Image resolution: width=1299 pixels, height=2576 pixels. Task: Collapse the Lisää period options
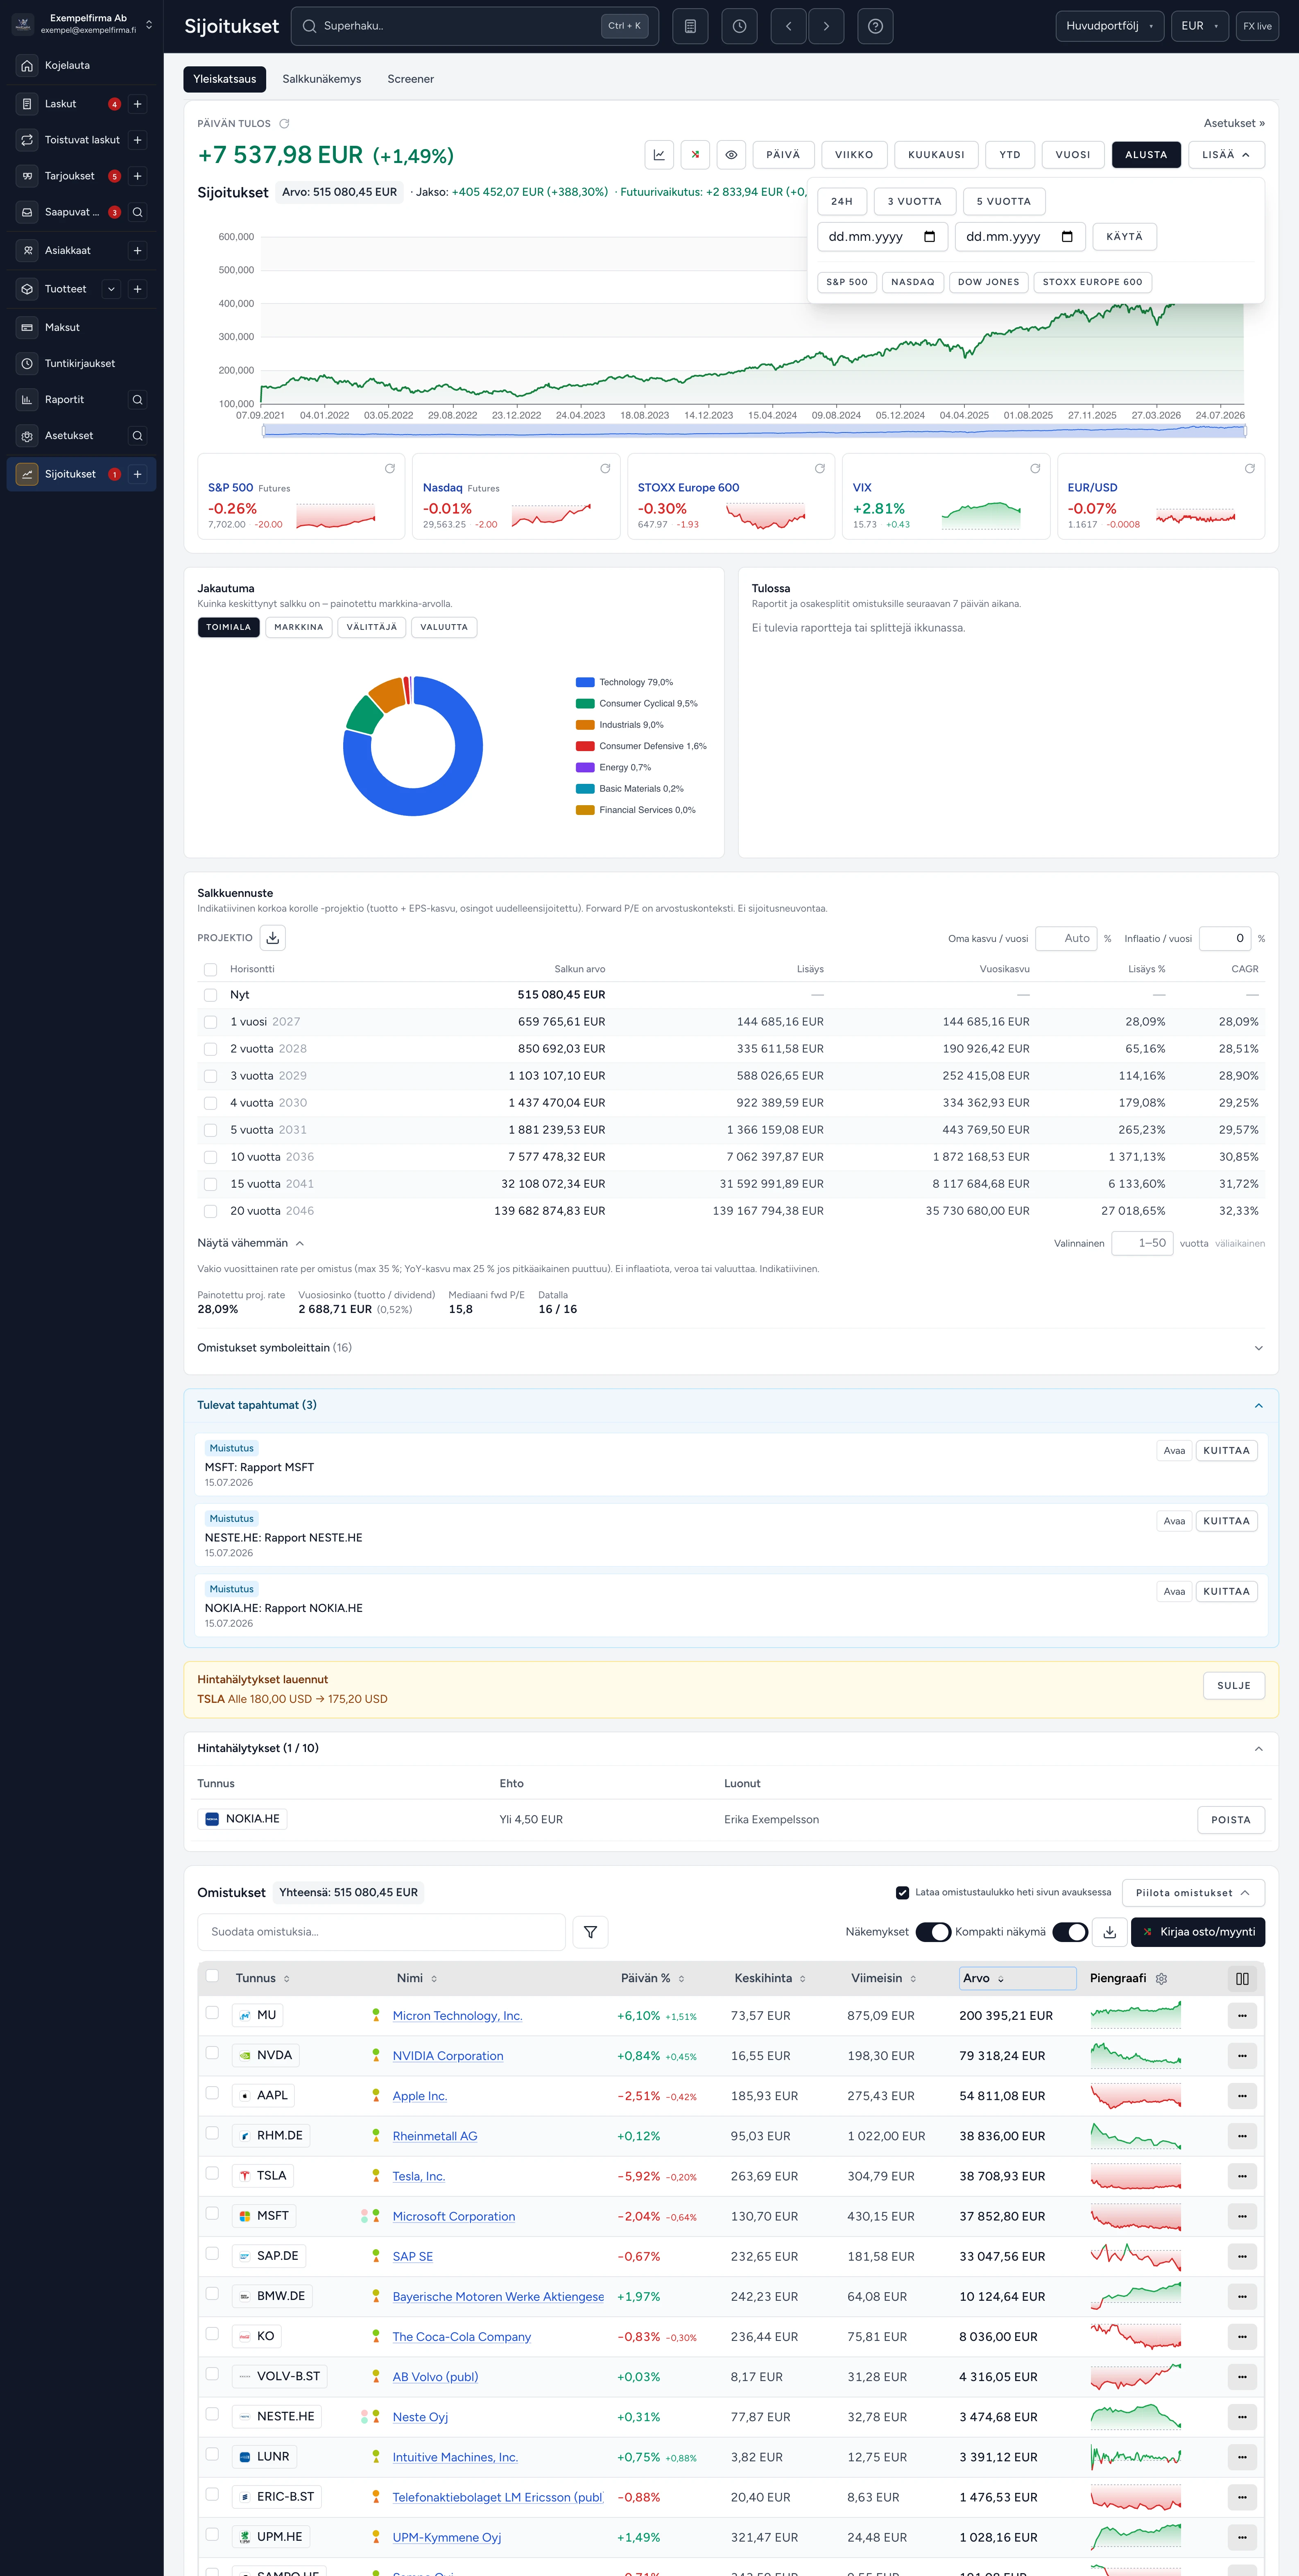pos(1226,155)
